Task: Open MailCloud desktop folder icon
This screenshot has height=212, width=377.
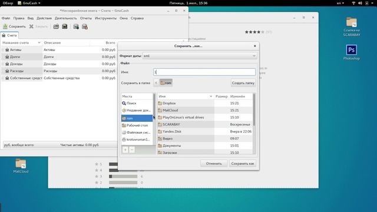Action: (x=21, y=166)
